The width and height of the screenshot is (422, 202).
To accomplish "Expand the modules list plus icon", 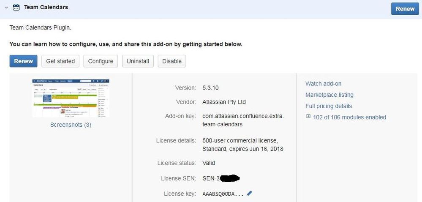I will [x=308, y=117].
